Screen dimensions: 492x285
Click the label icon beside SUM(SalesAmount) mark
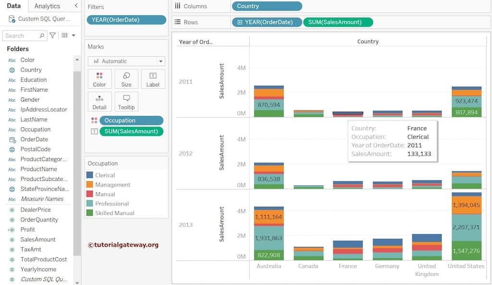pos(94,131)
